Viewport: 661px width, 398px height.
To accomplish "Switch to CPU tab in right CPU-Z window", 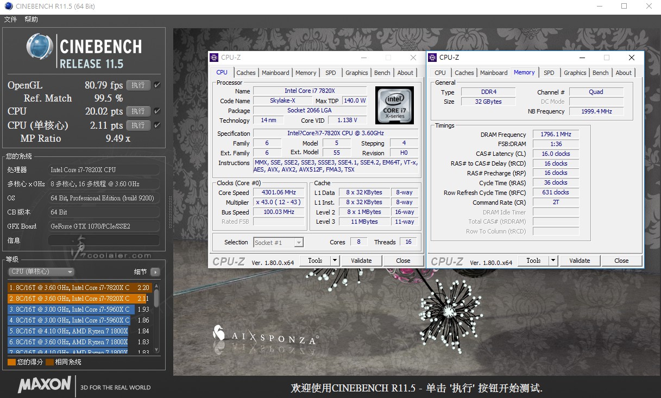I will click(440, 73).
